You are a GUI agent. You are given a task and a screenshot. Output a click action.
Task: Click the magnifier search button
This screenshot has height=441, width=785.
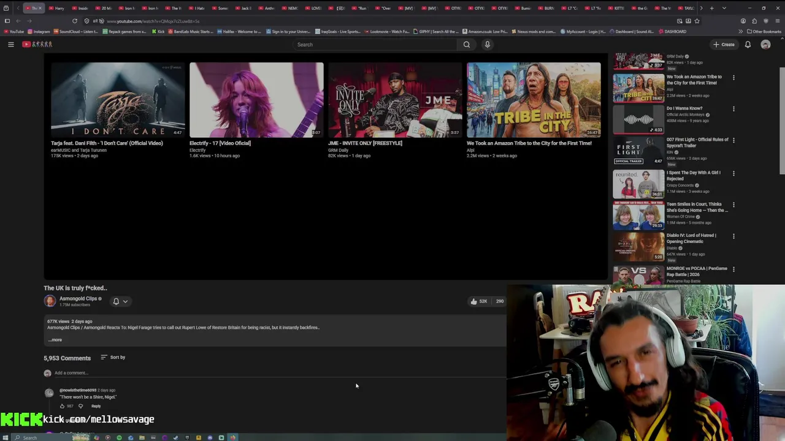pyautogui.click(x=467, y=44)
